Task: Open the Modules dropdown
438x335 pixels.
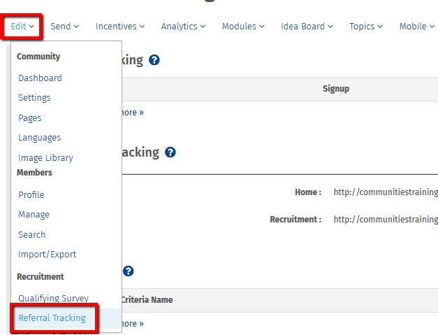Action: [243, 27]
